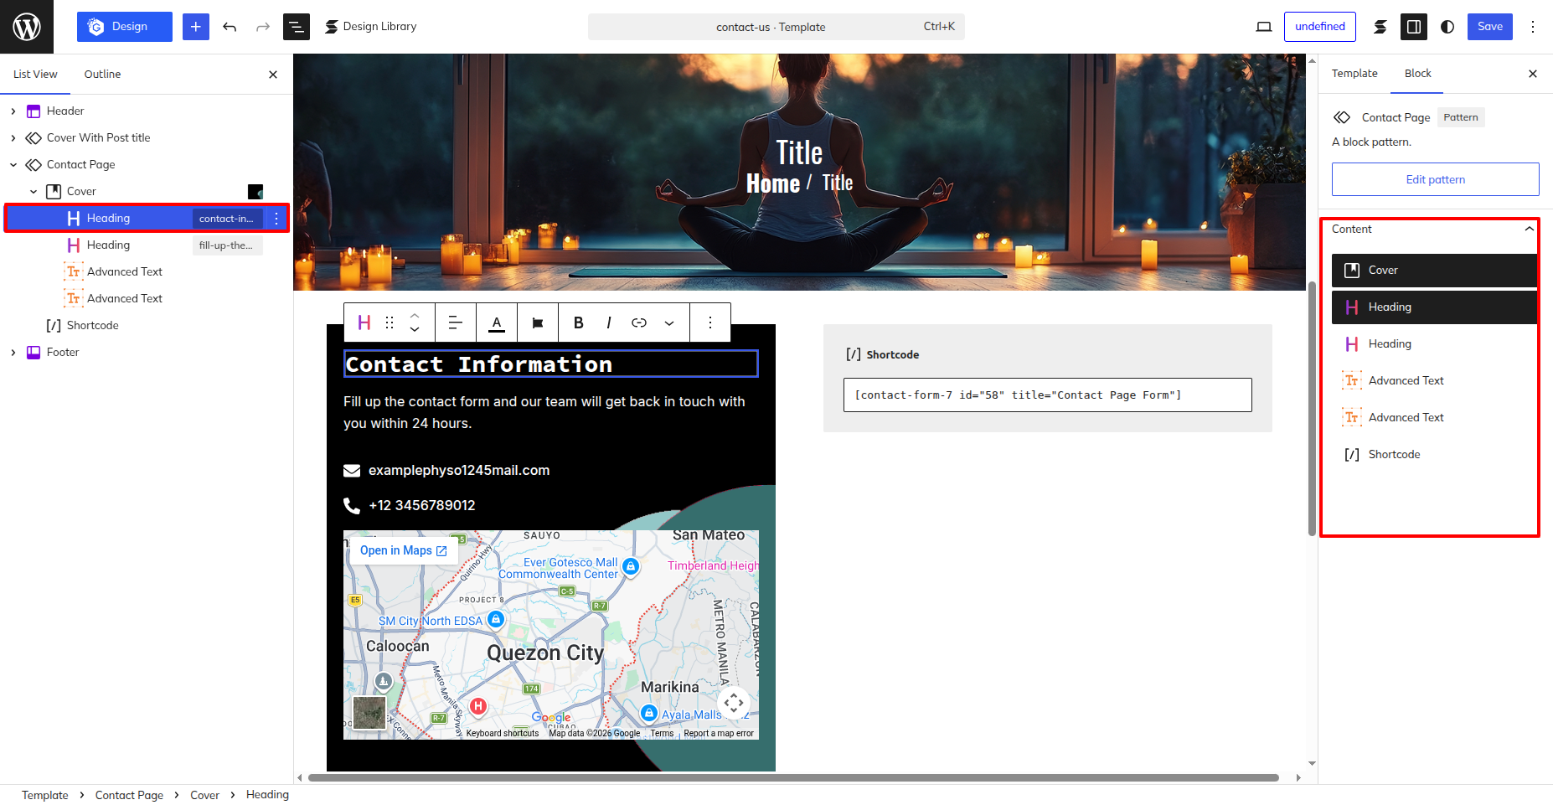Undo the last change
Screen dimensions: 1553x805
[x=230, y=27]
